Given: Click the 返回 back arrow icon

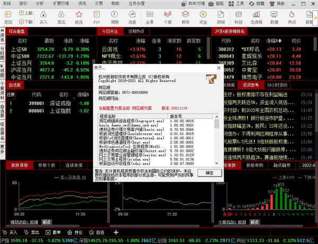Looking at the screenshot, I should (x=8, y=14).
